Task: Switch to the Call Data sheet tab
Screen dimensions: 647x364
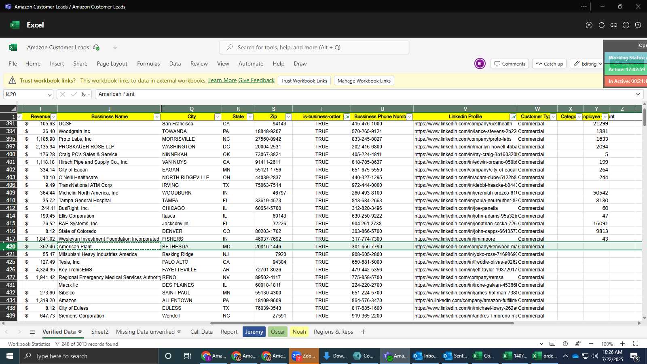Action: pos(201,332)
